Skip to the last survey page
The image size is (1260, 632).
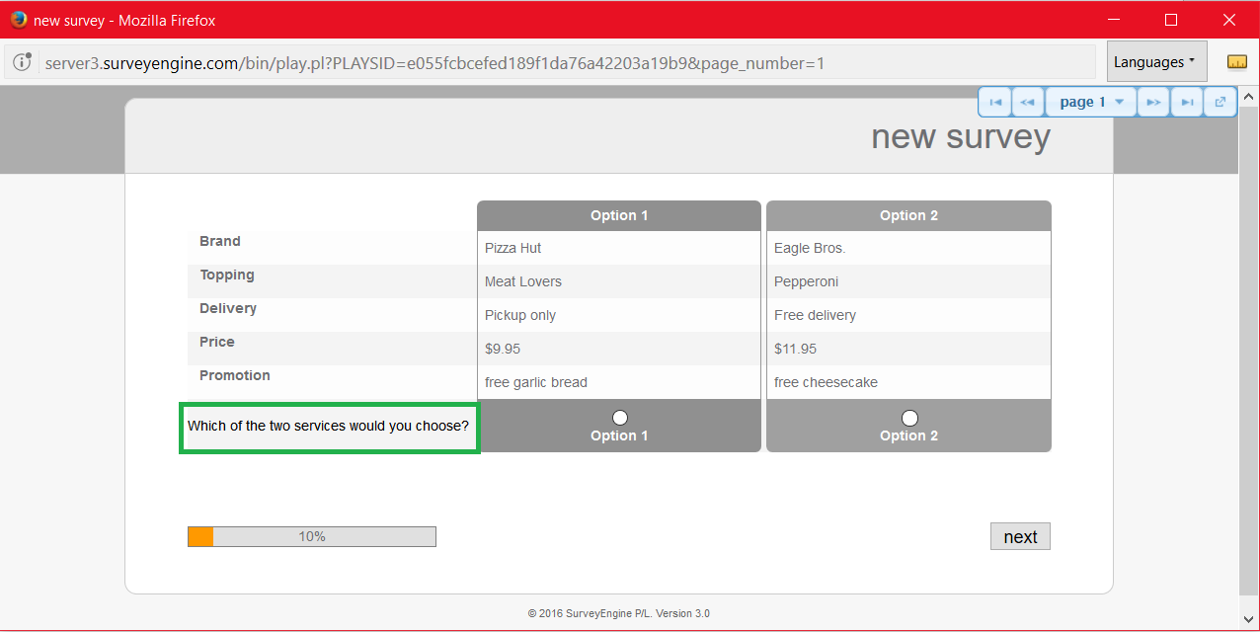pos(1187,102)
